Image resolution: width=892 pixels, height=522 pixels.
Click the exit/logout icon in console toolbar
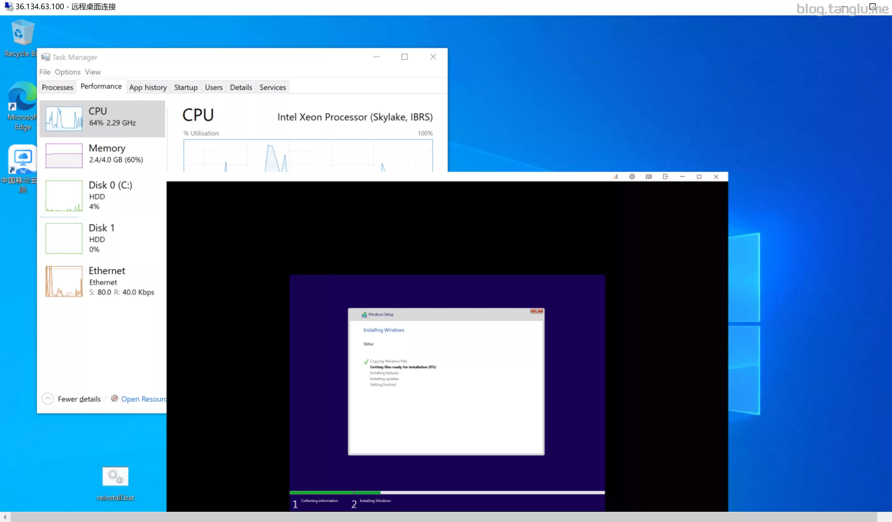point(665,177)
